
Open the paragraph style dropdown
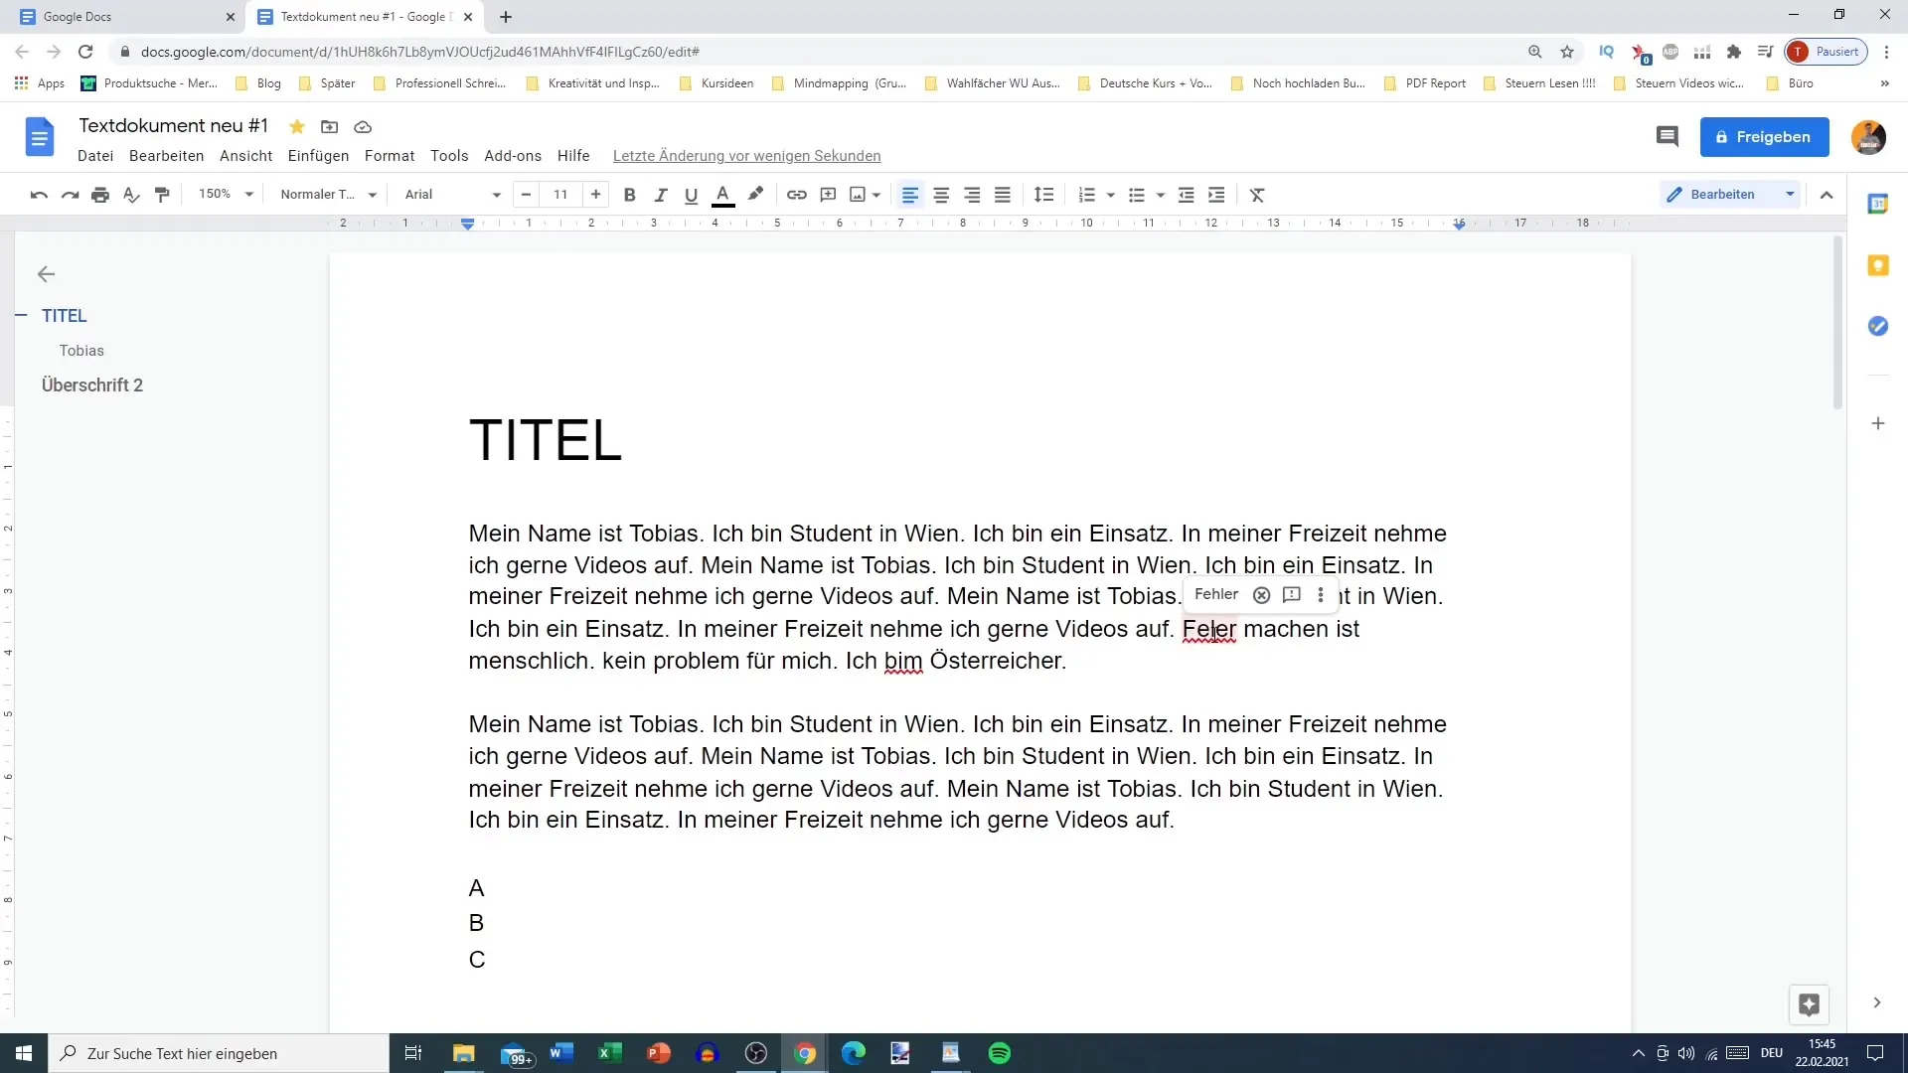coord(328,194)
